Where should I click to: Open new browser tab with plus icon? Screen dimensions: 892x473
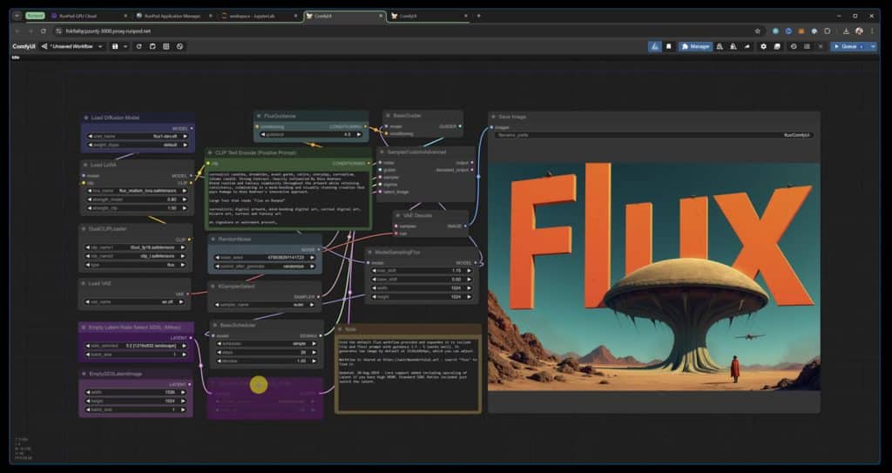tap(478, 16)
